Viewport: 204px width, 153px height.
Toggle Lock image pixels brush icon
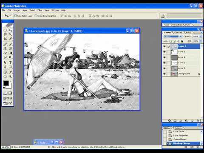tap(175, 41)
